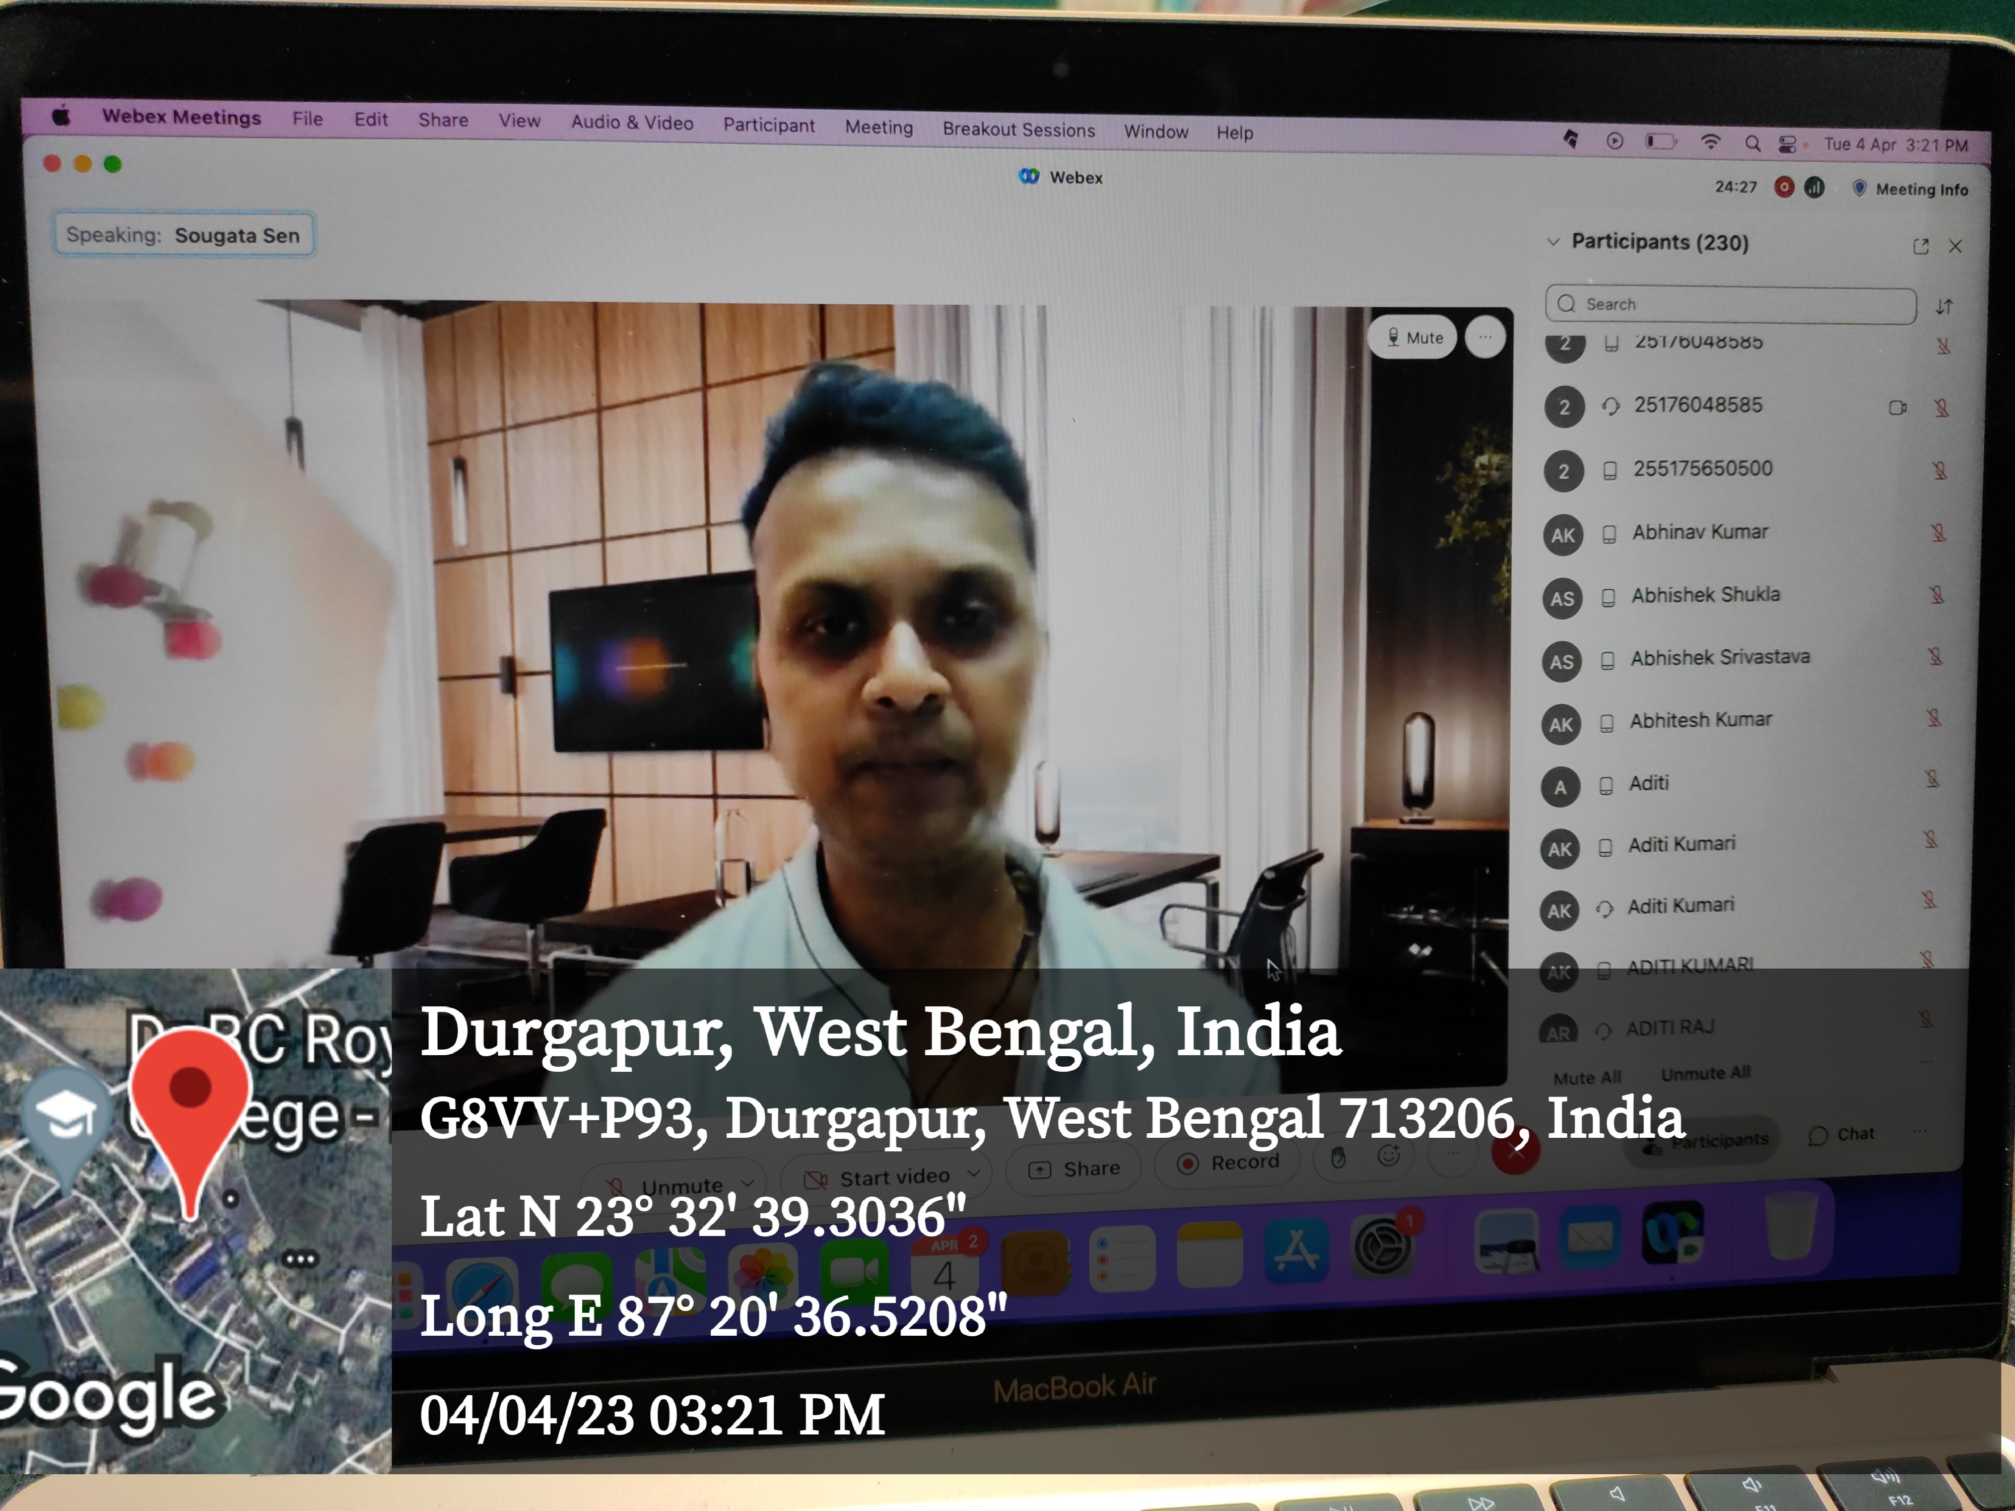This screenshot has height=1511, width=2015.
Task: Open the reactions smiley icon
Action: (x=1388, y=1156)
